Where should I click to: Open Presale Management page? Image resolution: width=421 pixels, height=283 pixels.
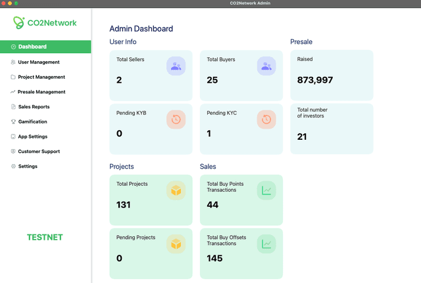[x=41, y=92]
